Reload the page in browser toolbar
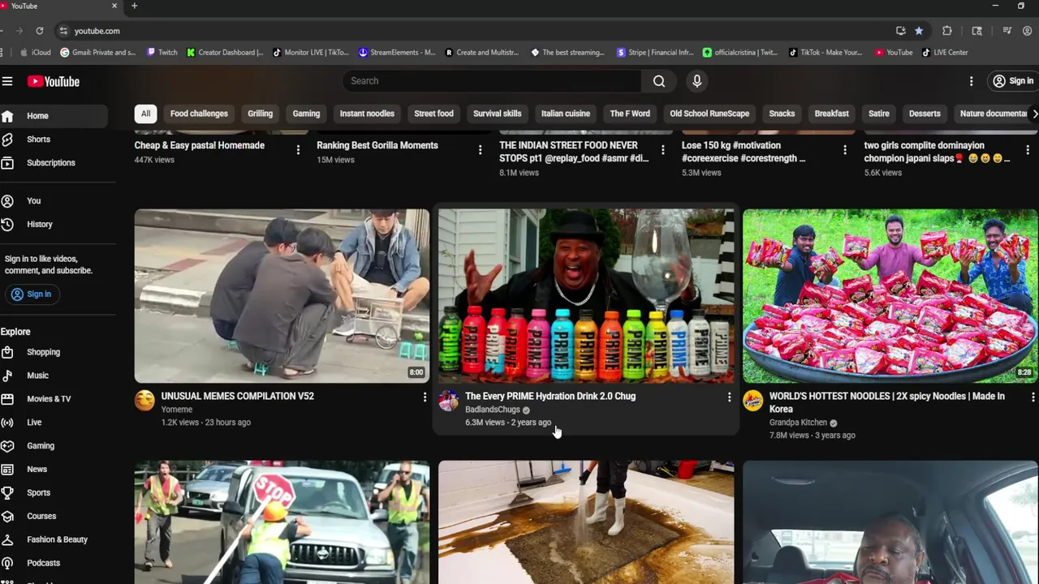The width and height of the screenshot is (1039, 584). 39,31
